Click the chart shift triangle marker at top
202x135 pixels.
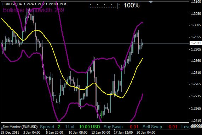(x=151, y=2)
